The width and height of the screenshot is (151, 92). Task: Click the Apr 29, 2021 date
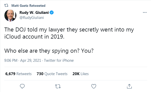click(x=31, y=60)
